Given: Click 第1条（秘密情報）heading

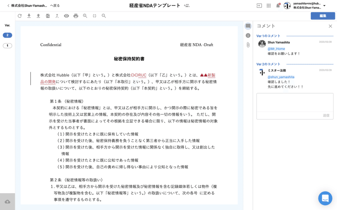Looking at the screenshot, I should pyautogui.click(x=67, y=101).
